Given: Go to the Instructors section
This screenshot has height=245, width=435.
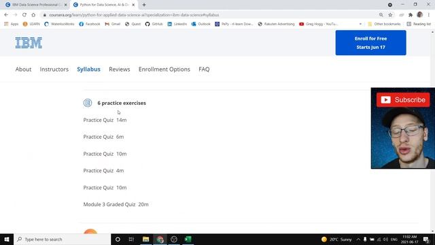Looking at the screenshot, I should click(54, 69).
